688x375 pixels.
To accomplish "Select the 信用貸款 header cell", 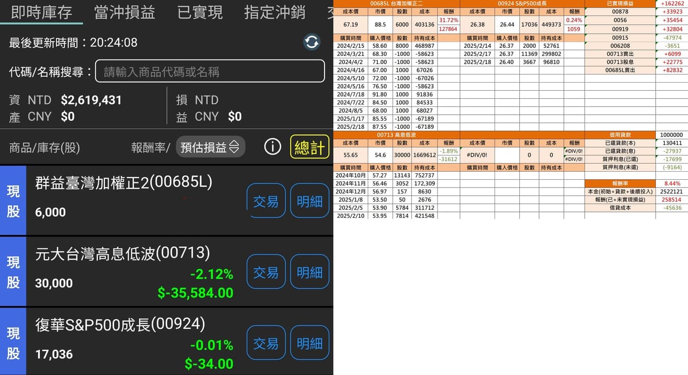I will [x=620, y=135].
